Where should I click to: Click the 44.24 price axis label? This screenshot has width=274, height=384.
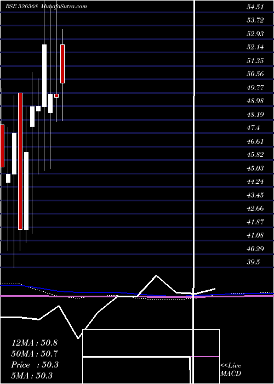click(x=255, y=182)
